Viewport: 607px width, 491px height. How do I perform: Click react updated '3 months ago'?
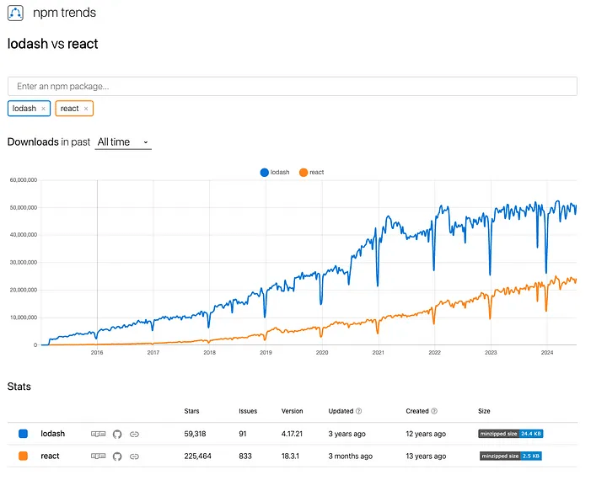coord(351,456)
